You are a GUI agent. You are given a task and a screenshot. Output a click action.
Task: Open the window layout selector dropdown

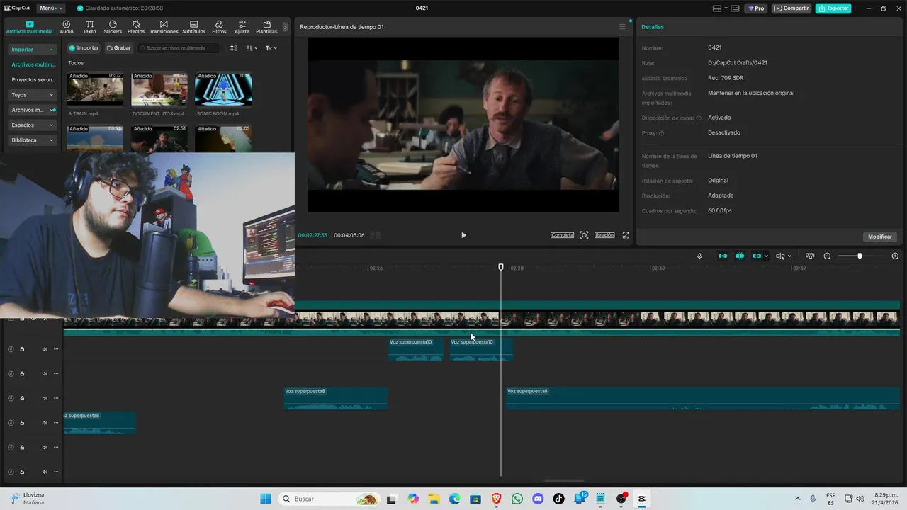pyautogui.click(x=719, y=8)
